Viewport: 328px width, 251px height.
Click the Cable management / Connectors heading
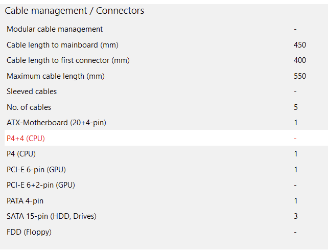pyautogui.click(x=74, y=10)
